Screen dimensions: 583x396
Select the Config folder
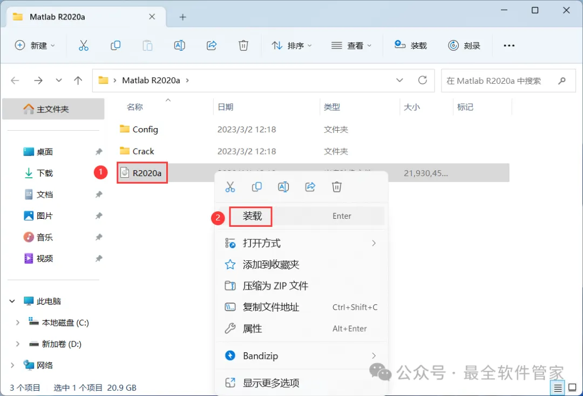click(139, 130)
